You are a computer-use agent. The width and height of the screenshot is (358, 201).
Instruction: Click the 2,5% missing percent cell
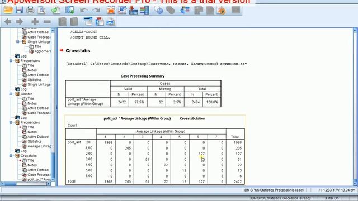[175, 102]
